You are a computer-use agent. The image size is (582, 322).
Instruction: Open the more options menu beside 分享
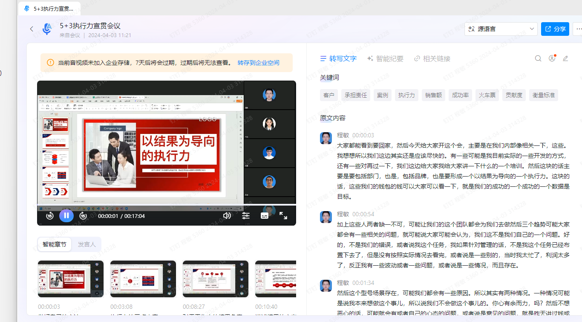pyautogui.click(x=578, y=29)
